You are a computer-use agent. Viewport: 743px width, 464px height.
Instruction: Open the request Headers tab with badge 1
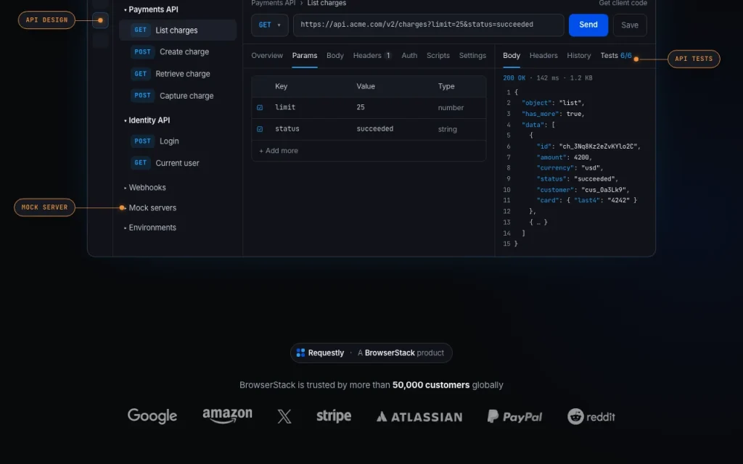click(372, 55)
